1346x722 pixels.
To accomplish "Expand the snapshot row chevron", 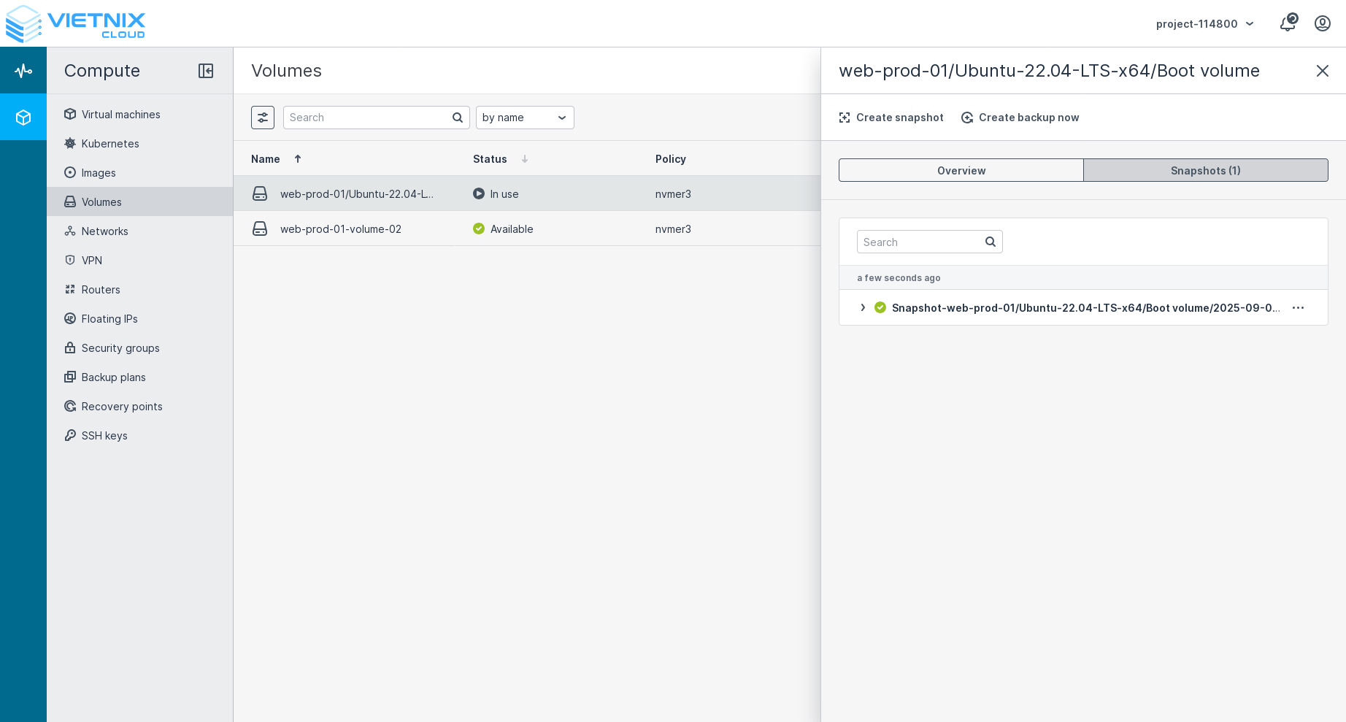I will (x=863, y=308).
